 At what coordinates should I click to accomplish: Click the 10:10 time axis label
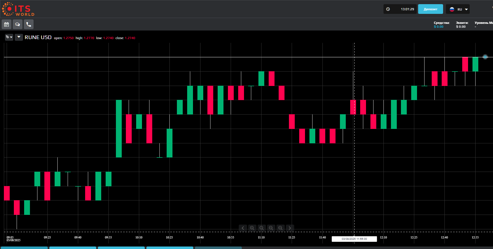coord(139,237)
